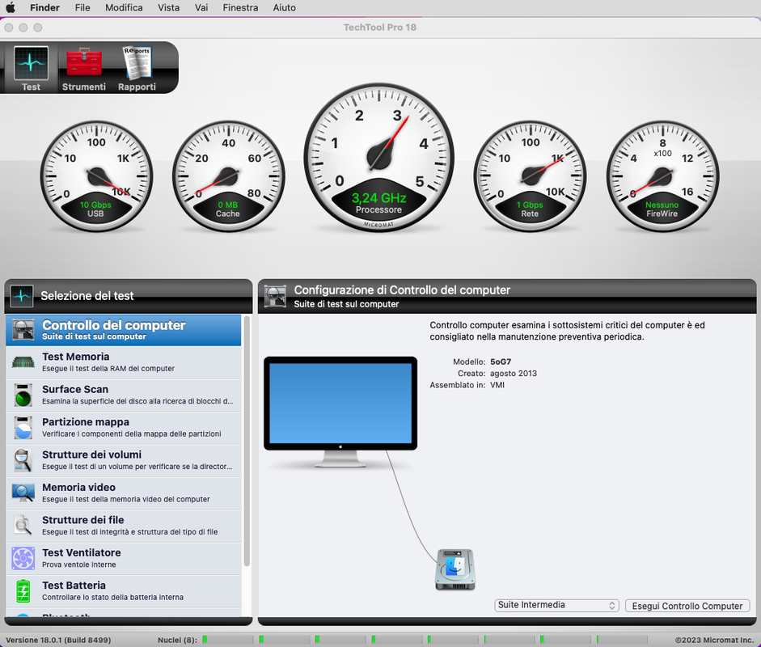Select the Partizione mappa icon
Screen dimensions: 761x647
(x=23, y=428)
